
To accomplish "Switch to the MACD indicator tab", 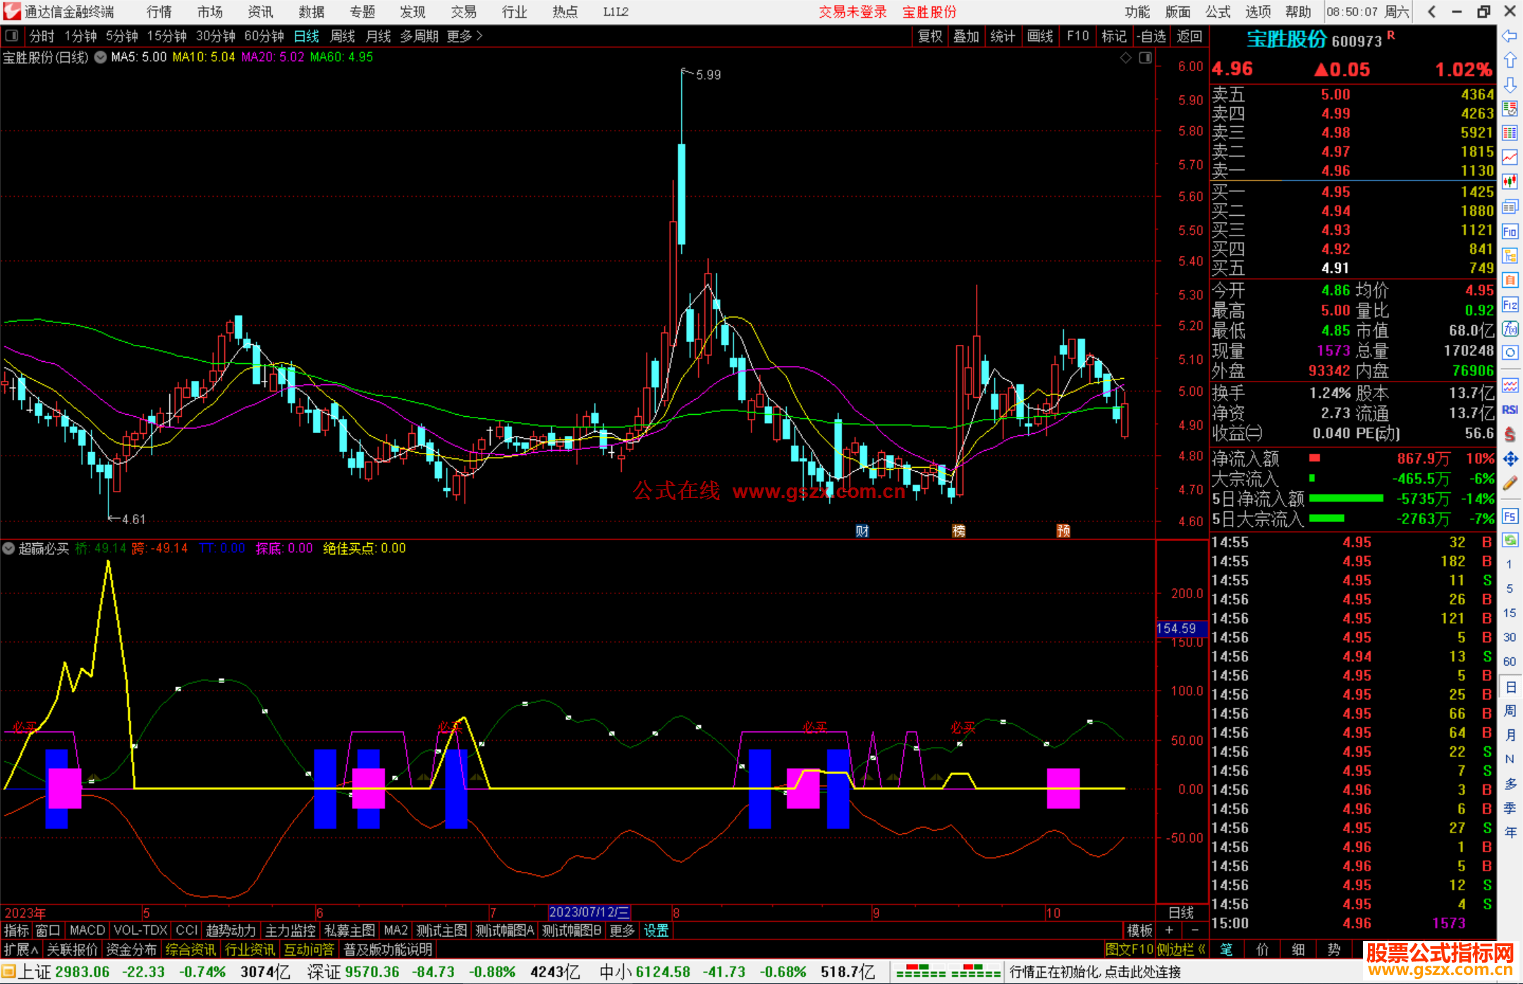I will 87,930.
